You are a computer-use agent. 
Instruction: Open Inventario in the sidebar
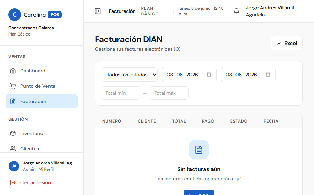(42, 133)
